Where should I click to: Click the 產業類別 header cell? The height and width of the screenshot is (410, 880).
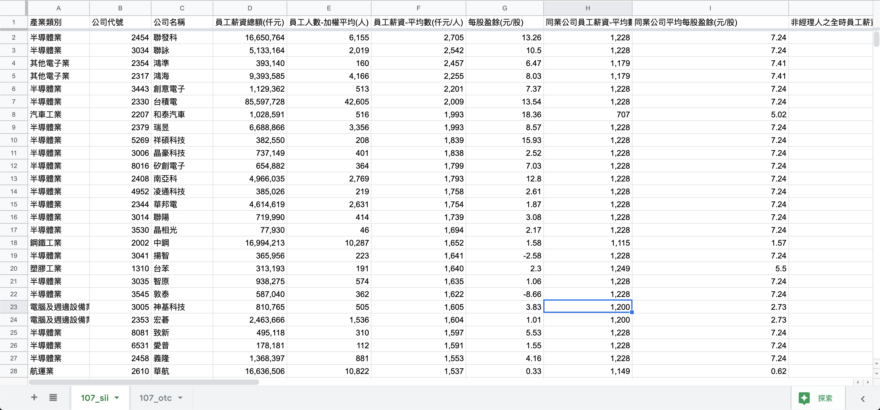(58, 22)
